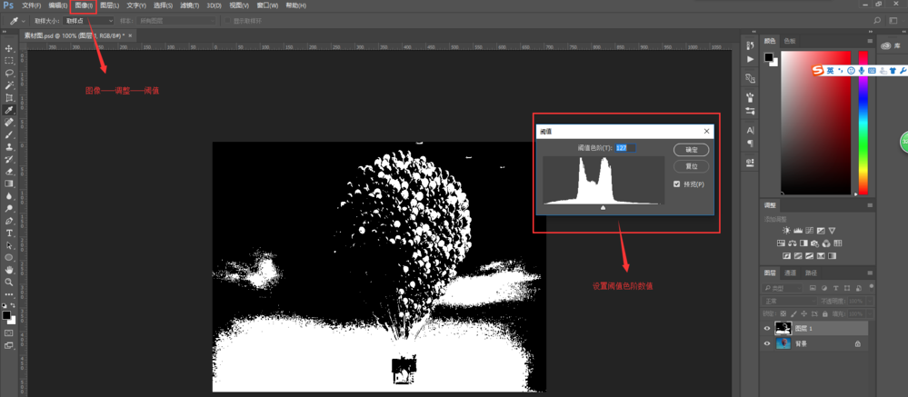Click the Brightness/Contrast sun adjustment icon

pos(786,231)
